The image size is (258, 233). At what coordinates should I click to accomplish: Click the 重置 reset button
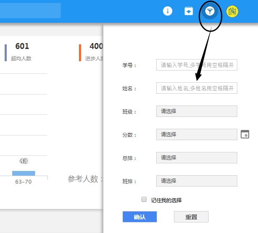coord(191,217)
